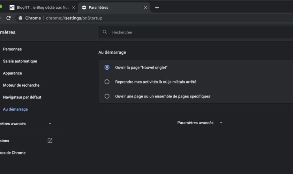Image resolution: width=293 pixels, height=174 pixels.
Task: Select 'Reprendre mes activités' radio option
Action: (107, 82)
